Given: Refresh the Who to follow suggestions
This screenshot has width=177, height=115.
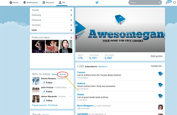Looking at the screenshot, I should tap(55, 75).
